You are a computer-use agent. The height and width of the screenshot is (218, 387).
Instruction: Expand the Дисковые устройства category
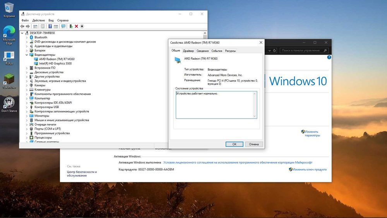(x=27, y=72)
